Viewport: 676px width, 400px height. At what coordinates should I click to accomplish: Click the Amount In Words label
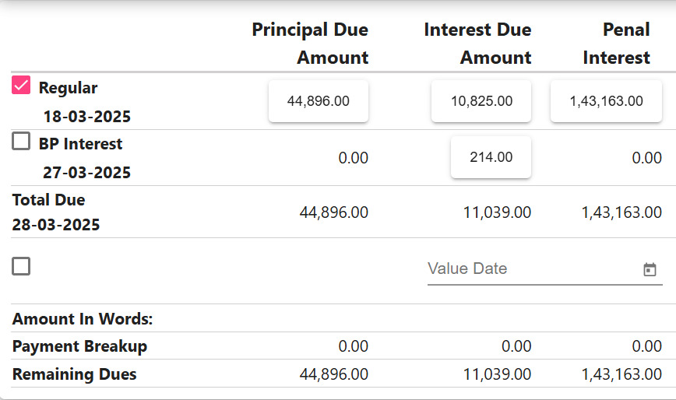pyautogui.click(x=83, y=319)
